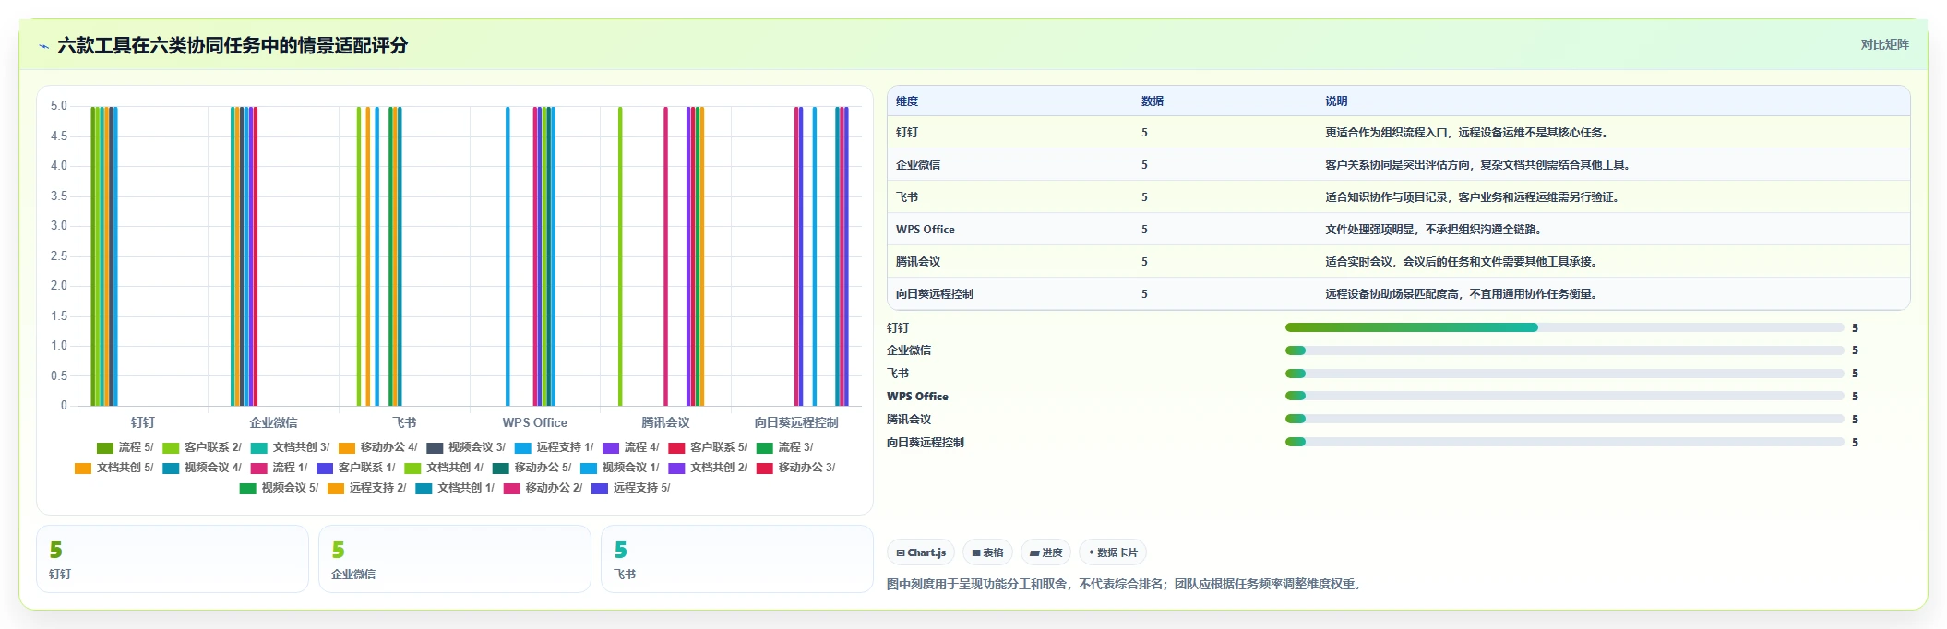Click the Chart.js tag button
Viewport: 1947px width, 629px height.
click(x=921, y=552)
